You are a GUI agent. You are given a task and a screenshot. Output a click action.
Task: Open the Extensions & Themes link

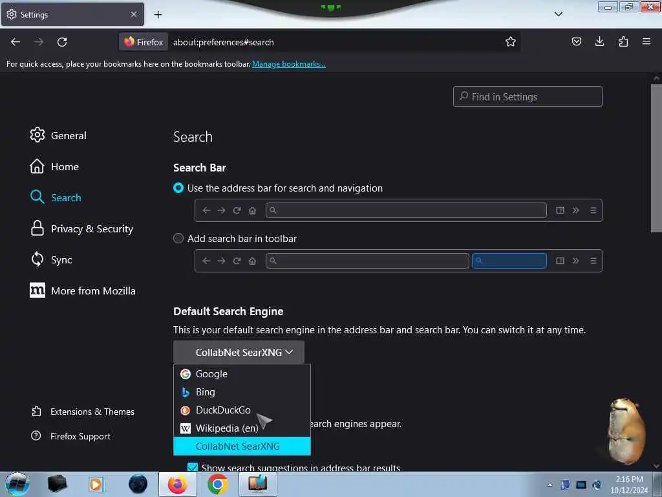click(x=83, y=412)
